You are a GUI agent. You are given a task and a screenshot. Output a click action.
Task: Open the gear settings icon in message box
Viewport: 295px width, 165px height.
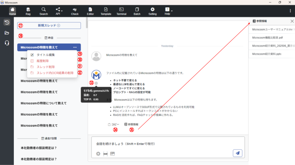(98, 154)
